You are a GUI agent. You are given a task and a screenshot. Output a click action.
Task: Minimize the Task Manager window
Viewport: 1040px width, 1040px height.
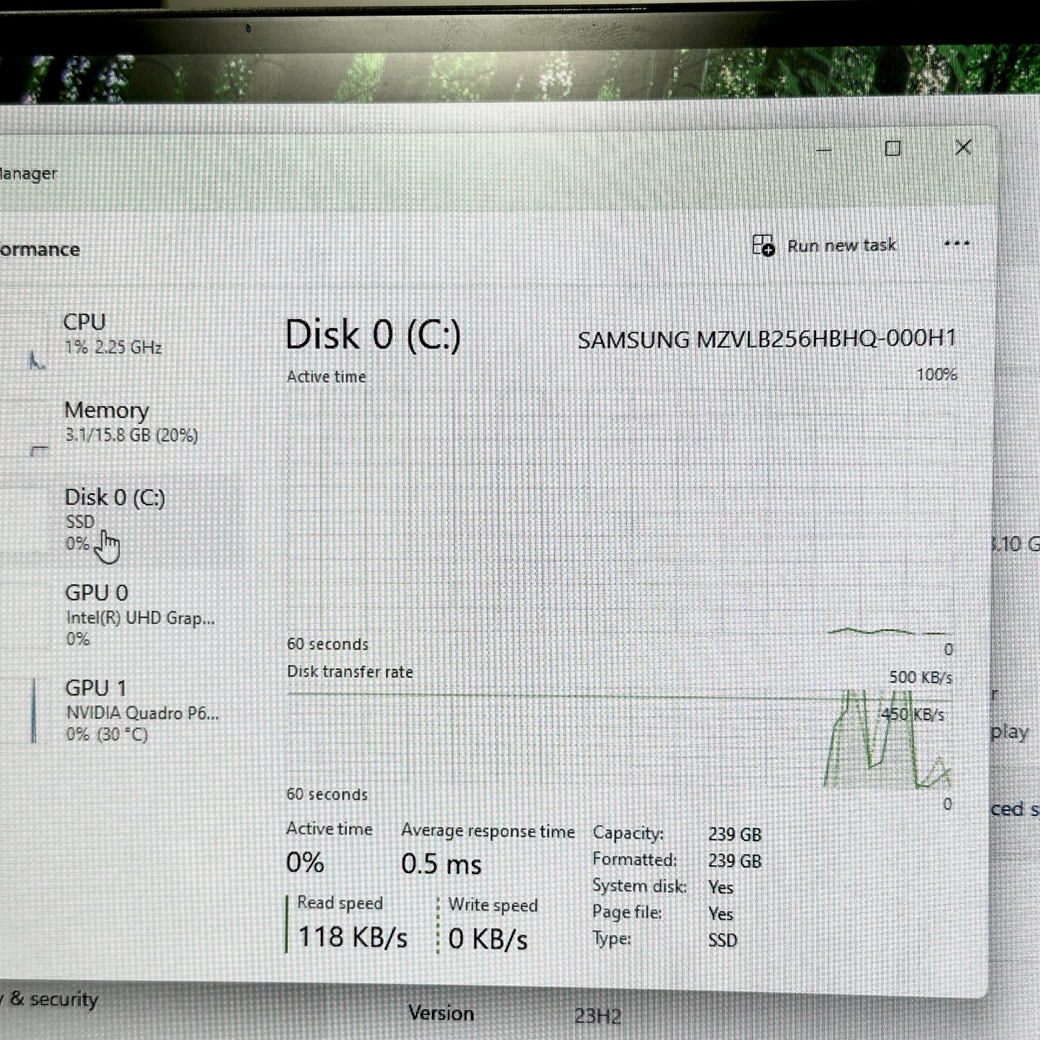tap(823, 150)
